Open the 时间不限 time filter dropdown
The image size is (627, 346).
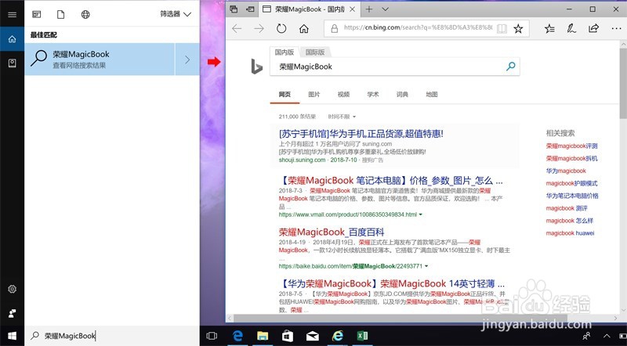[342, 117]
